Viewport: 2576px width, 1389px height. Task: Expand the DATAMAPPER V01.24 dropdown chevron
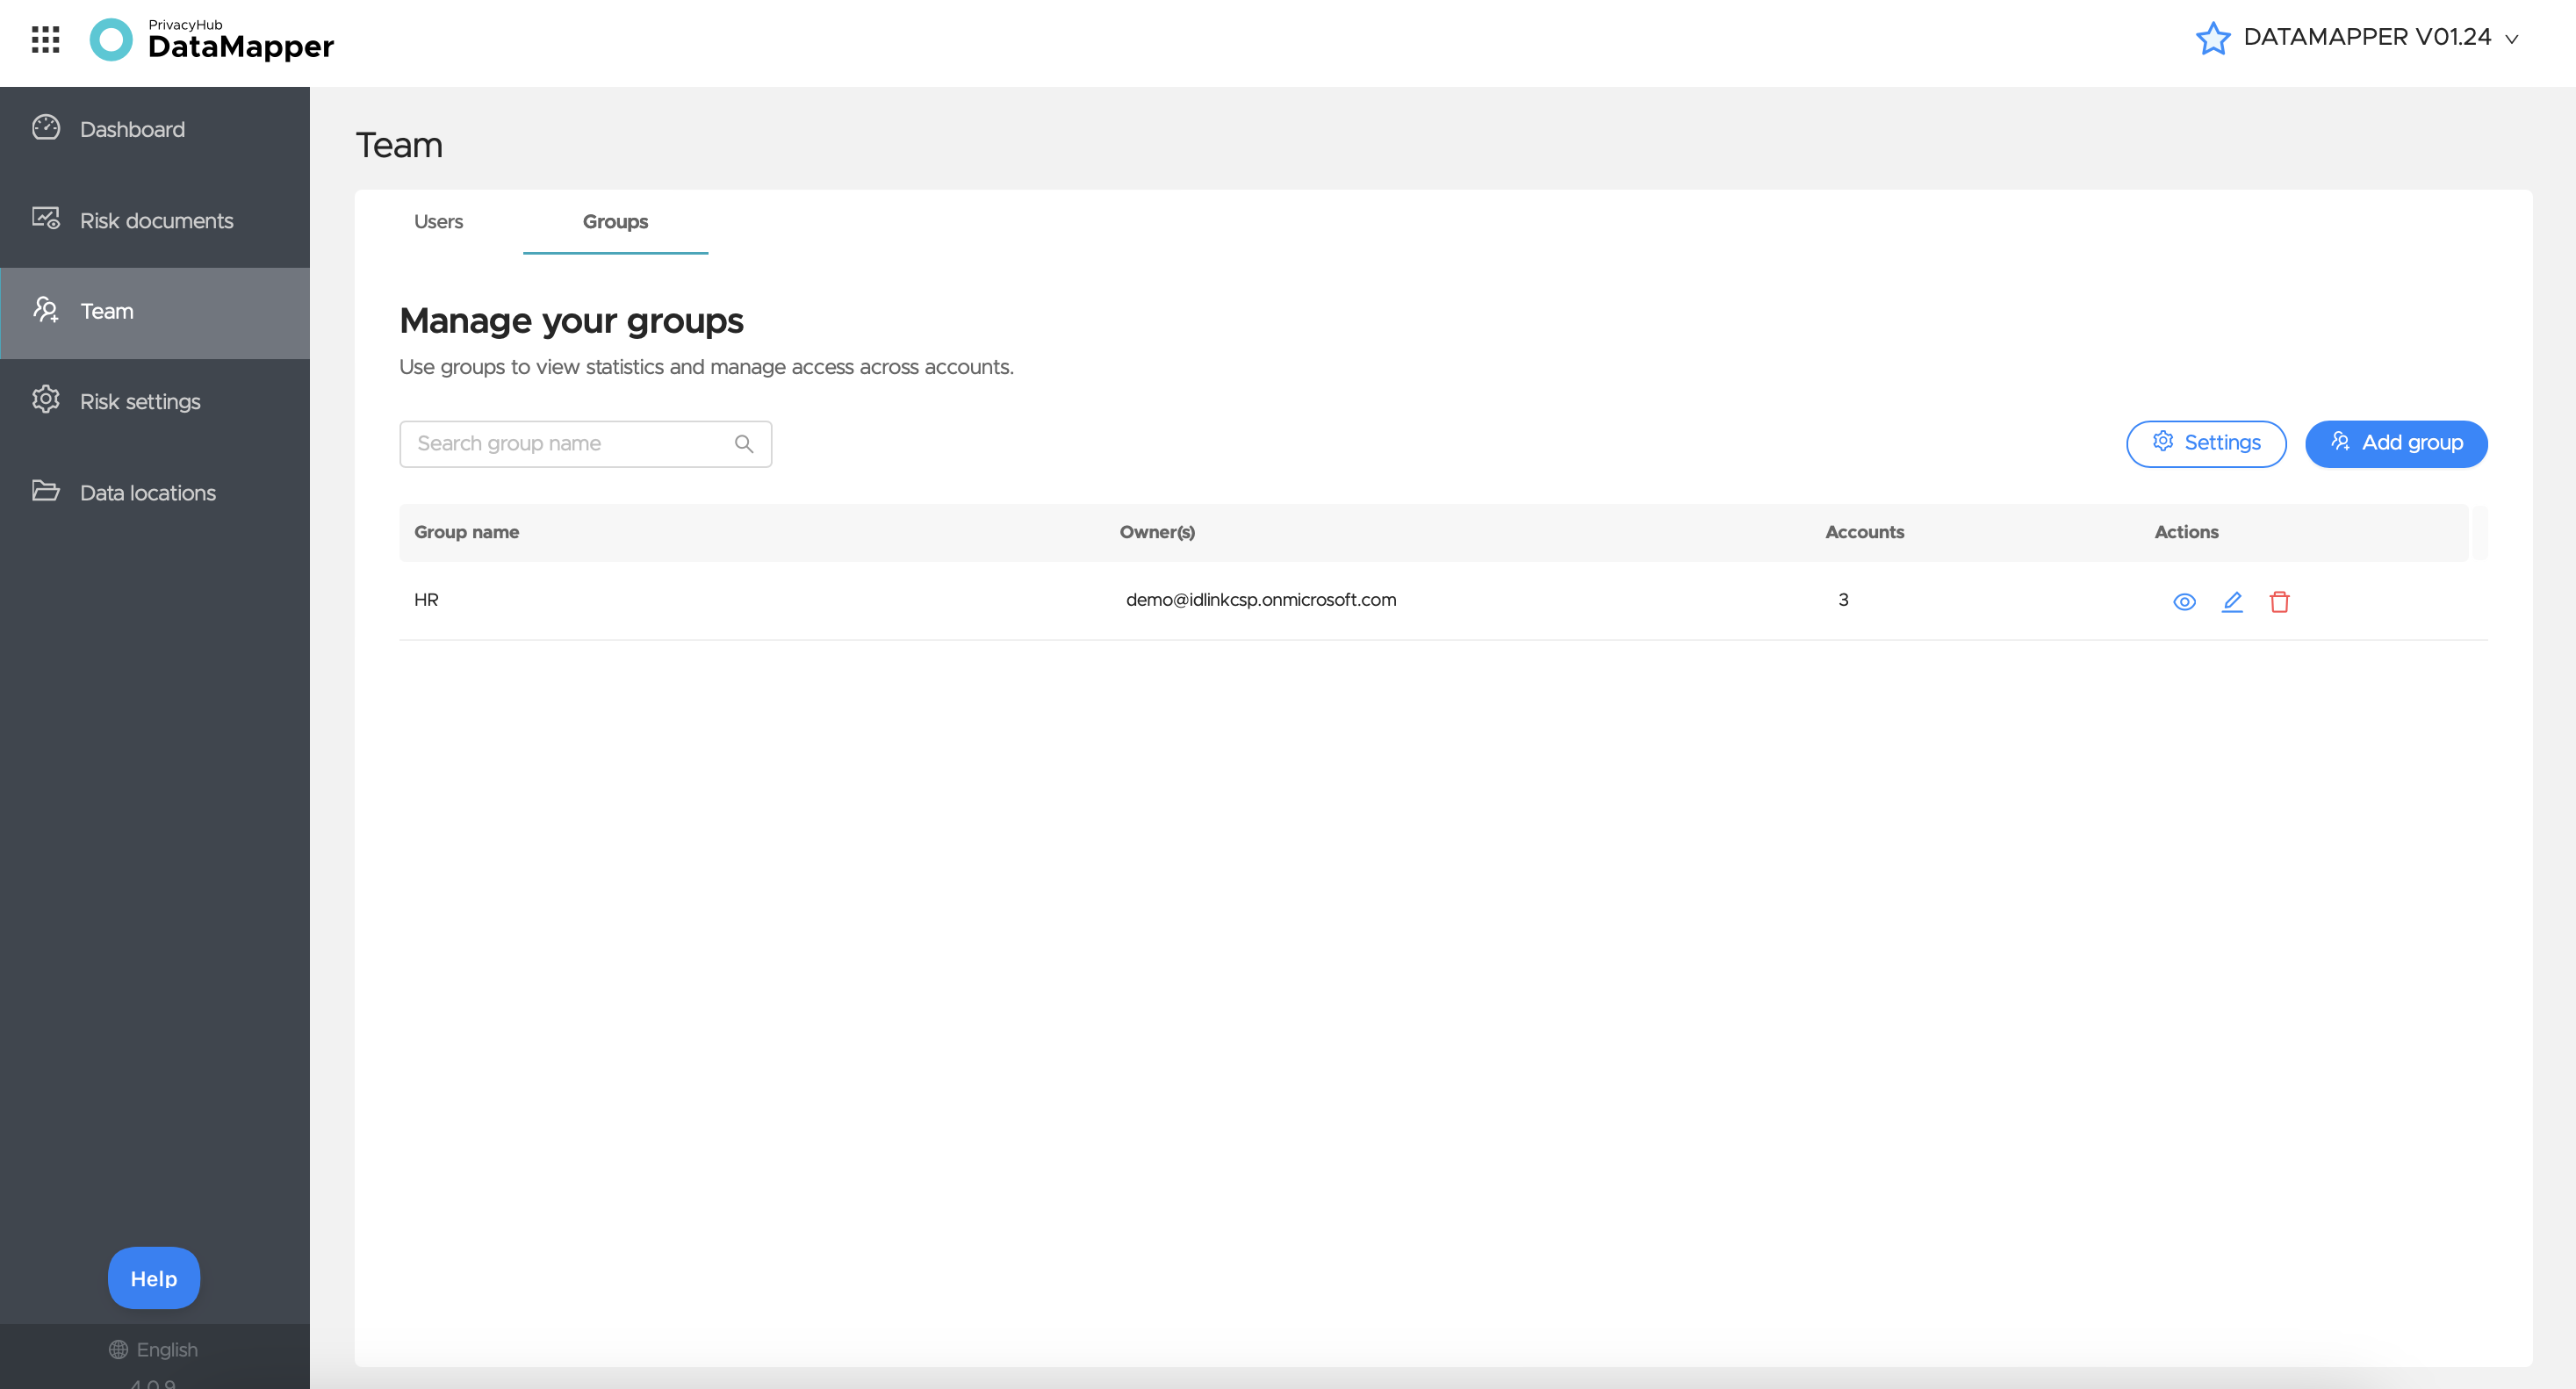pyautogui.click(x=2512, y=39)
